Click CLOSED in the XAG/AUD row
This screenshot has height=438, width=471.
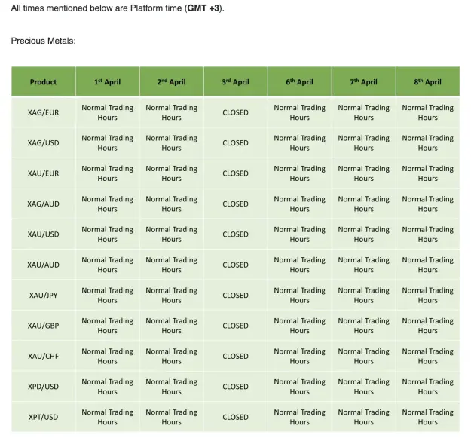235,204
